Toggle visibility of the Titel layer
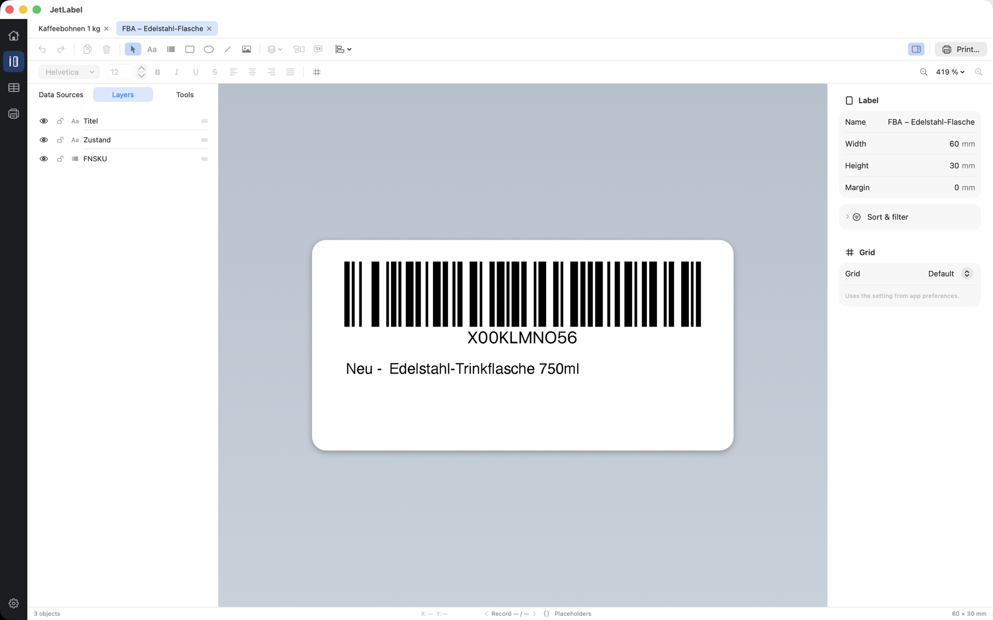This screenshot has width=993, height=620. pos(44,121)
